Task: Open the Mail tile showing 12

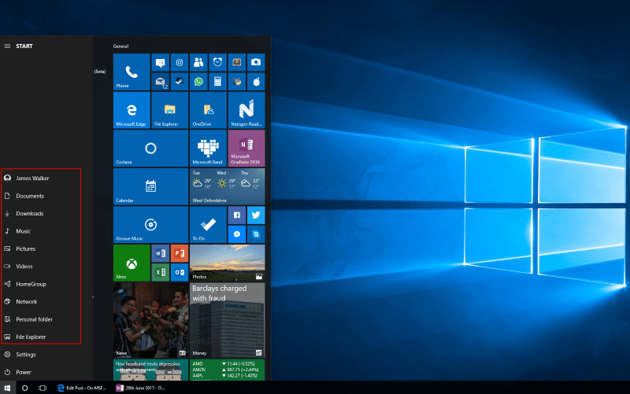Action: (161, 82)
